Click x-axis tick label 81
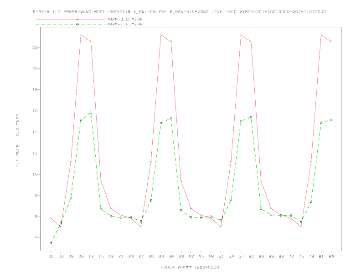The width and height of the screenshot is (361, 279). (x=321, y=256)
